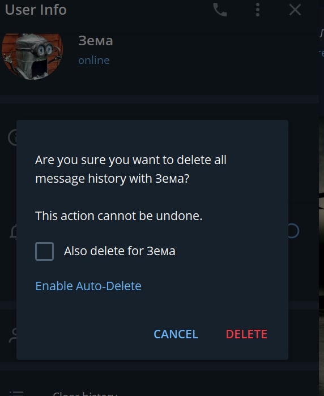This screenshot has height=396, width=324.
Task: Close the User Info panel
Action: click(295, 10)
